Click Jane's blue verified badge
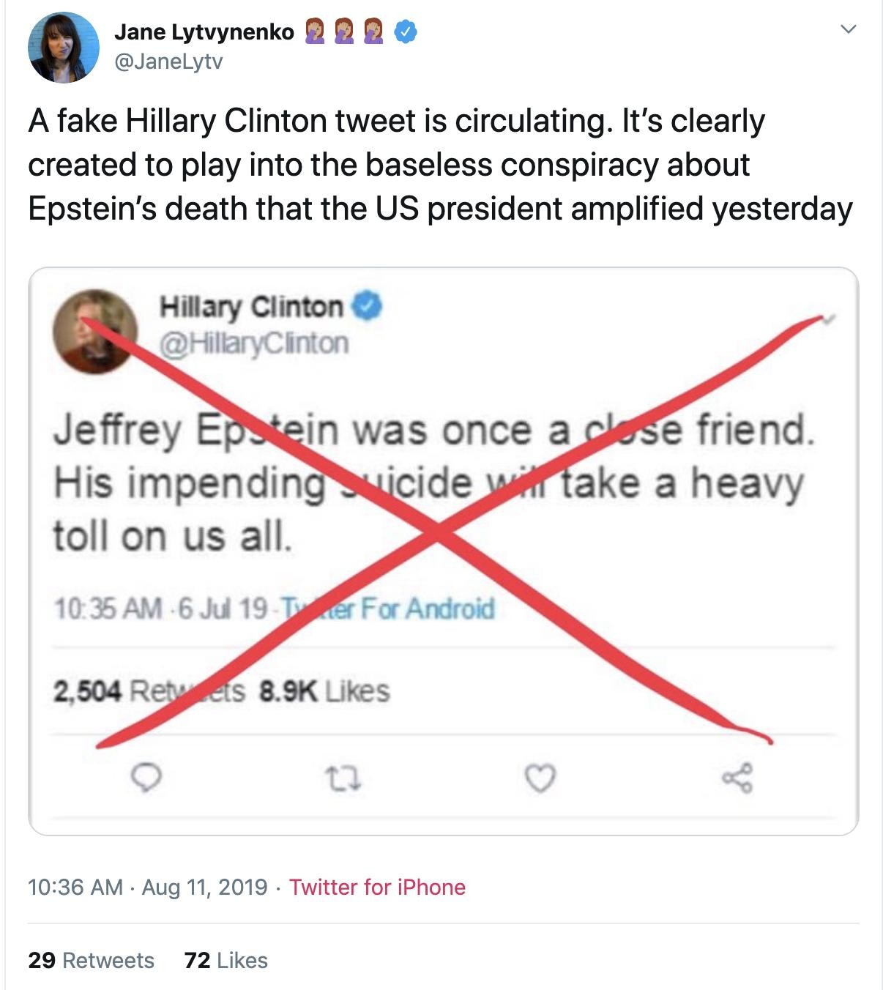 406,31
